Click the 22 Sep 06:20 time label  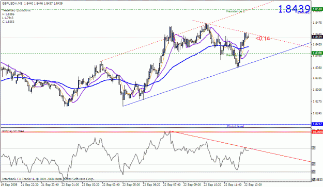coord(151,184)
